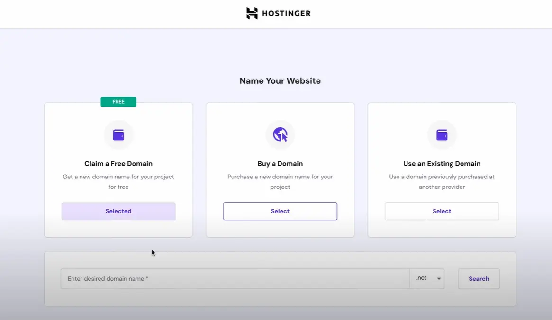Click the 'Claim a Free Domain' heading
552x320 pixels.
tap(118, 163)
